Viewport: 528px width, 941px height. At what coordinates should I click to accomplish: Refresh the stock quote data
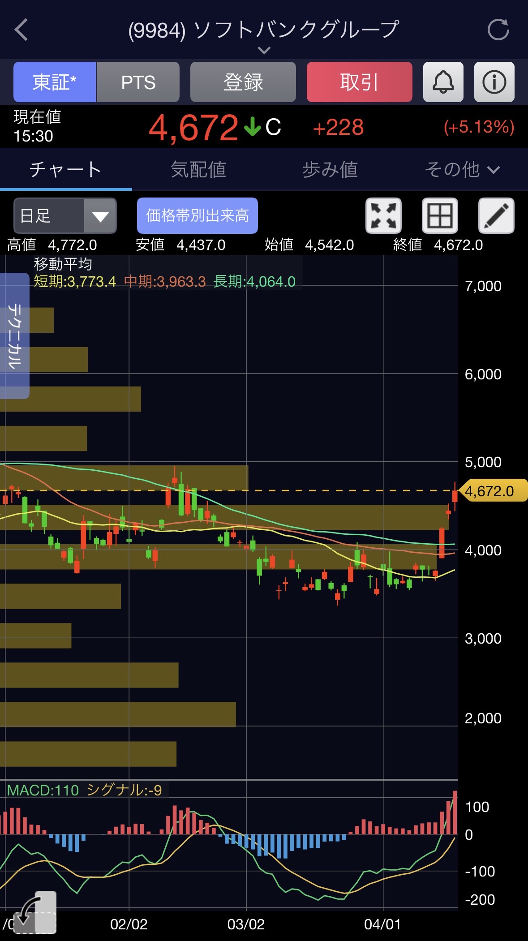click(x=498, y=30)
